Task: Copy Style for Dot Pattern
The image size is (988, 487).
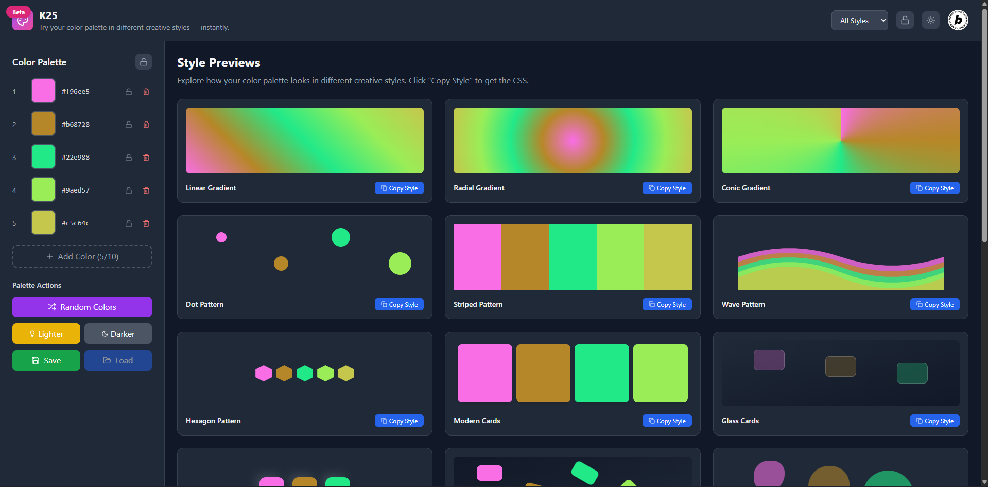Action: 399,304
